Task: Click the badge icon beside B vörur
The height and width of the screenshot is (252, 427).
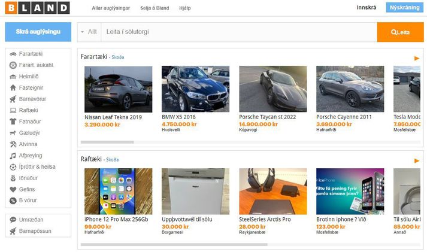Action: click(13, 201)
